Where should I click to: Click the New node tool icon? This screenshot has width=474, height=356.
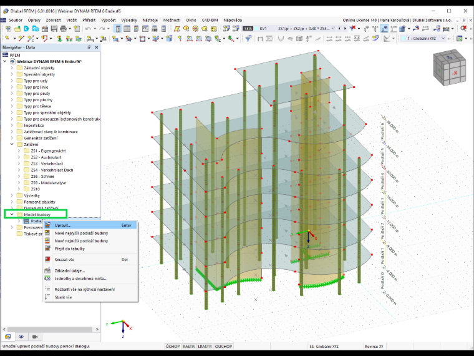[x=7, y=39]
